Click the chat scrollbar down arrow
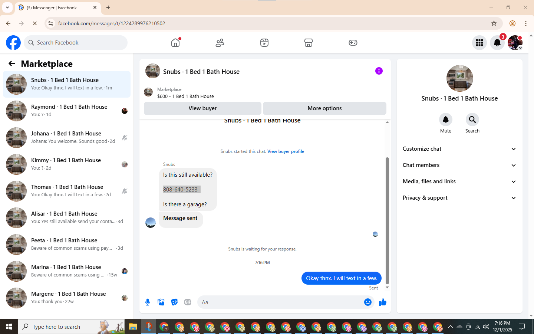Screen dimensions: 534x334 click(387, 288)
